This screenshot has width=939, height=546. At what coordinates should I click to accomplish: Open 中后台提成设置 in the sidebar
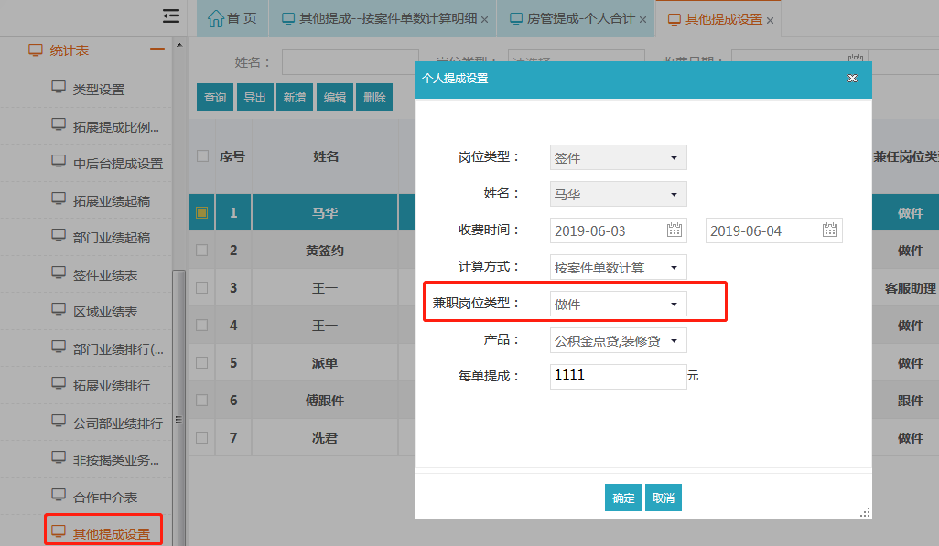pyautogui.click(x=117, y=164)
